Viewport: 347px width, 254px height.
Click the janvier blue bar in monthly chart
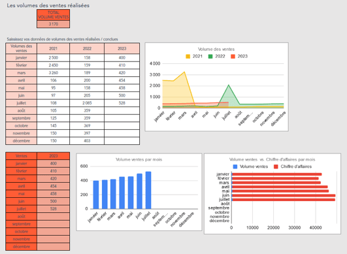(96, 195)
